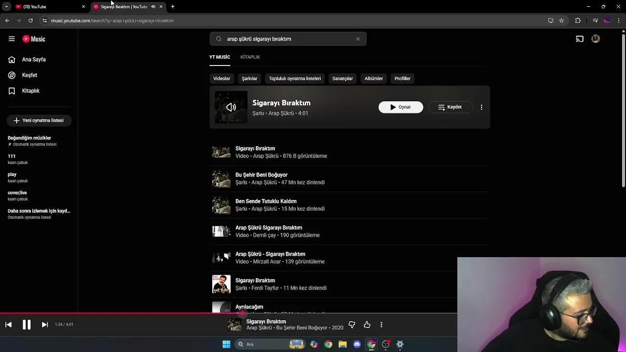Bookmark this page with star
Viewport: 626px width, 352px height.
pyautogui.click(x=561, y=21)
